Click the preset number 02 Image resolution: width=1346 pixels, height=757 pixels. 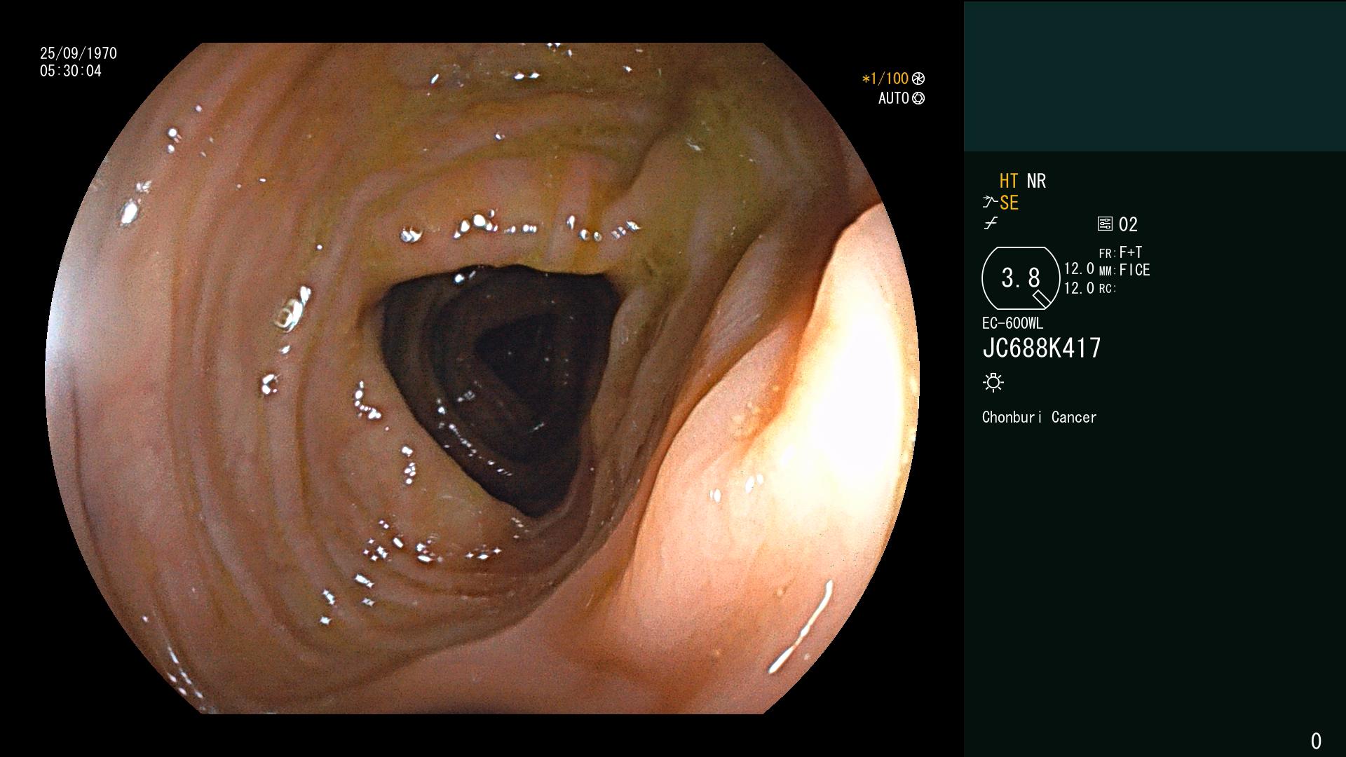tap(1128, 224)
